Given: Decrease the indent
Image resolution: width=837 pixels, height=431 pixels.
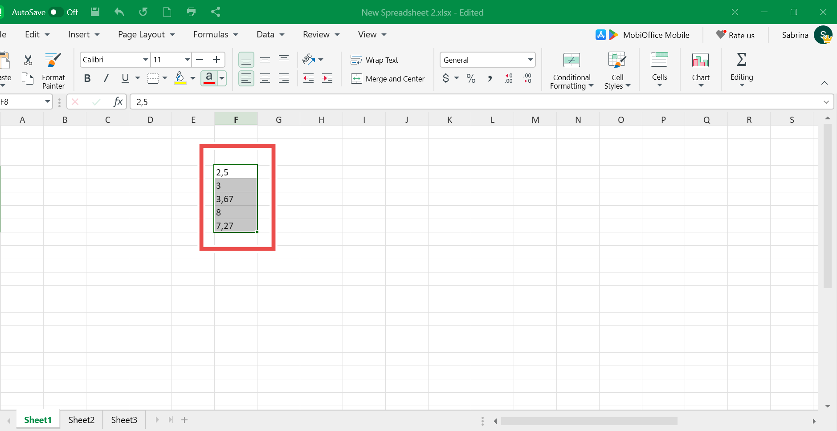Looking at the screenshot, I should (308, 78).
